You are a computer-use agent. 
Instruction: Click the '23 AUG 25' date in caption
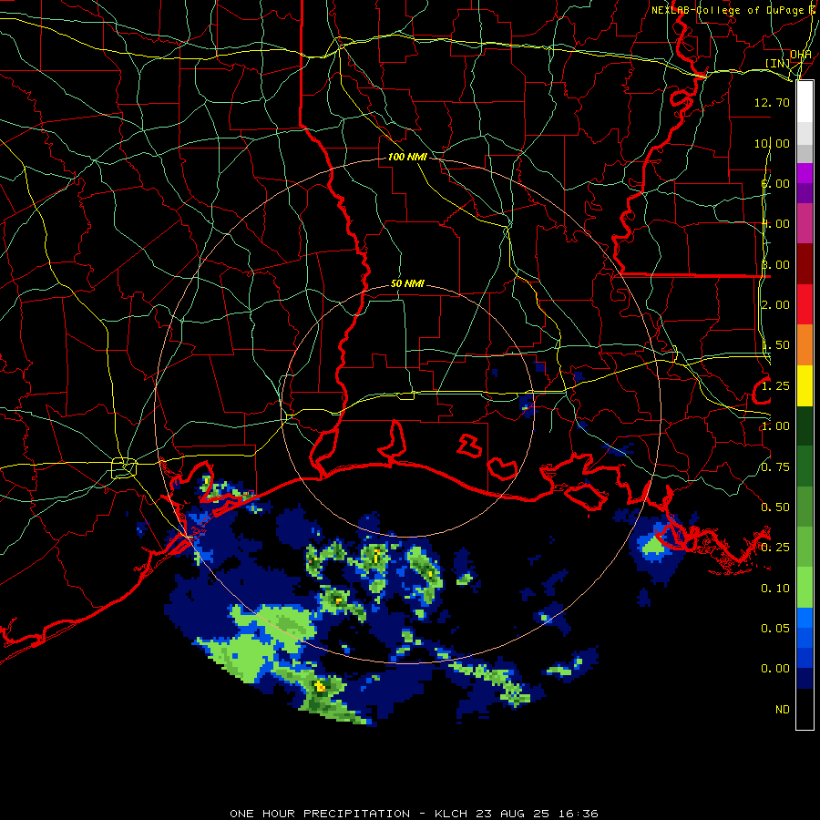pos(512,814)
